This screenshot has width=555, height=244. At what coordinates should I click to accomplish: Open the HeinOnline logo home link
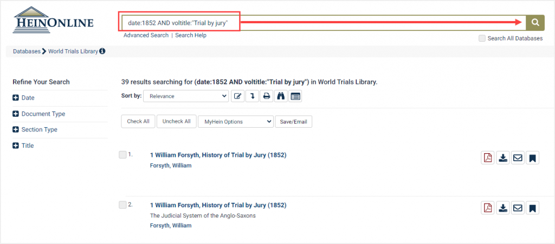(53, 20)
